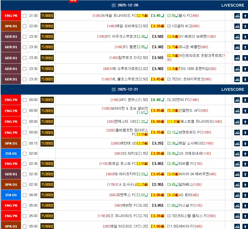Screen dimensions: 248x229
Task: Click up-arrow icon in 울버햄프턴 row
Action: click(x=245, y=132)
